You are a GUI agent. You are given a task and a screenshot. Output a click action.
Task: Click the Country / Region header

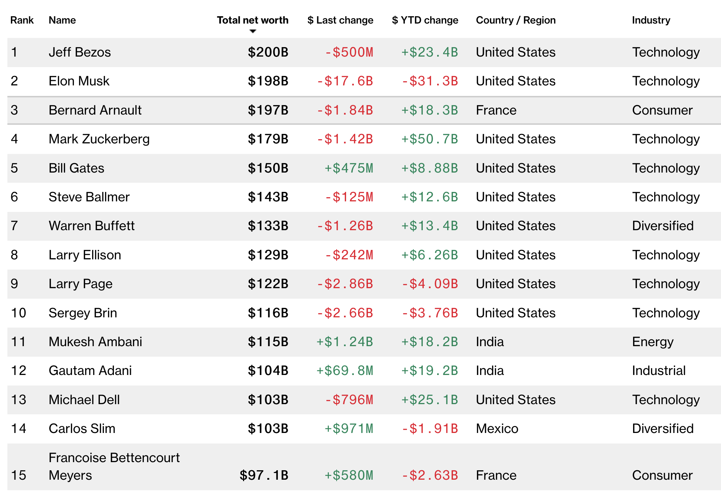516,20
